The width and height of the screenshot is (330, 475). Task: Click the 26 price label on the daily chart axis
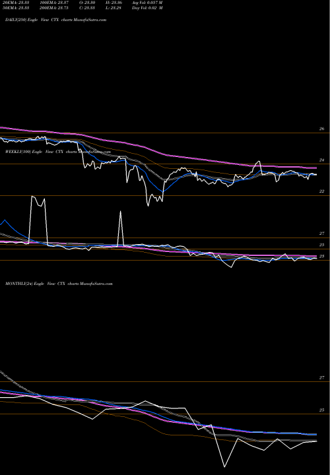click(321, 129)
